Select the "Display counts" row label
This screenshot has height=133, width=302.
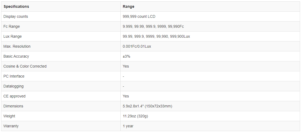click(16, 16)
